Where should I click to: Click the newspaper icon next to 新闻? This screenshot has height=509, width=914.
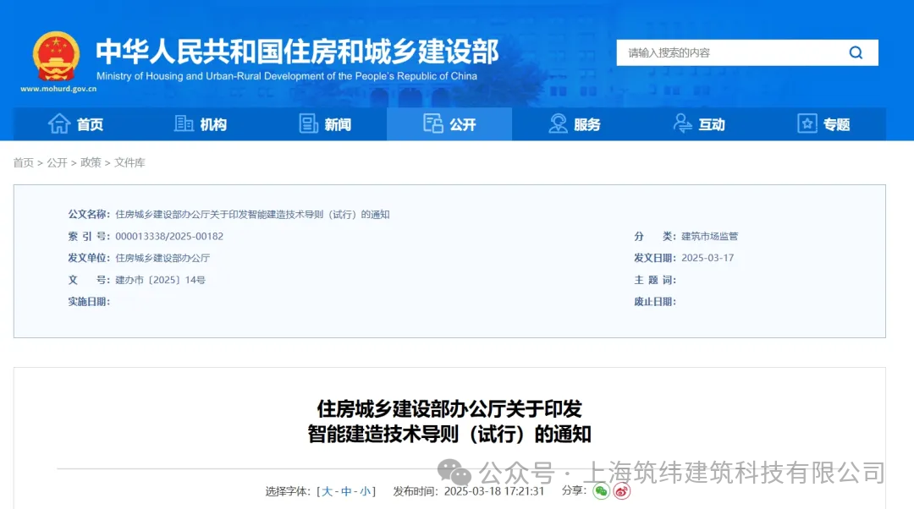308,123
